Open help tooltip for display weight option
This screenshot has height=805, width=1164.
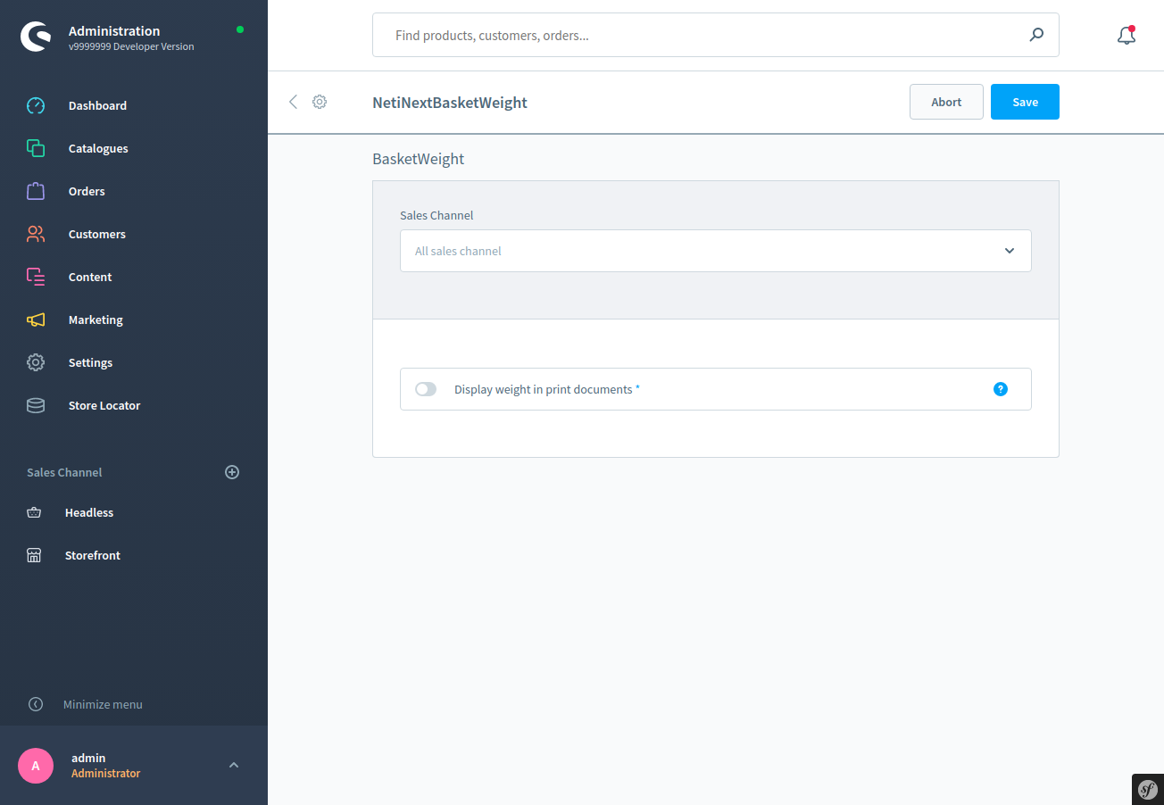(x=1000, y=389)
